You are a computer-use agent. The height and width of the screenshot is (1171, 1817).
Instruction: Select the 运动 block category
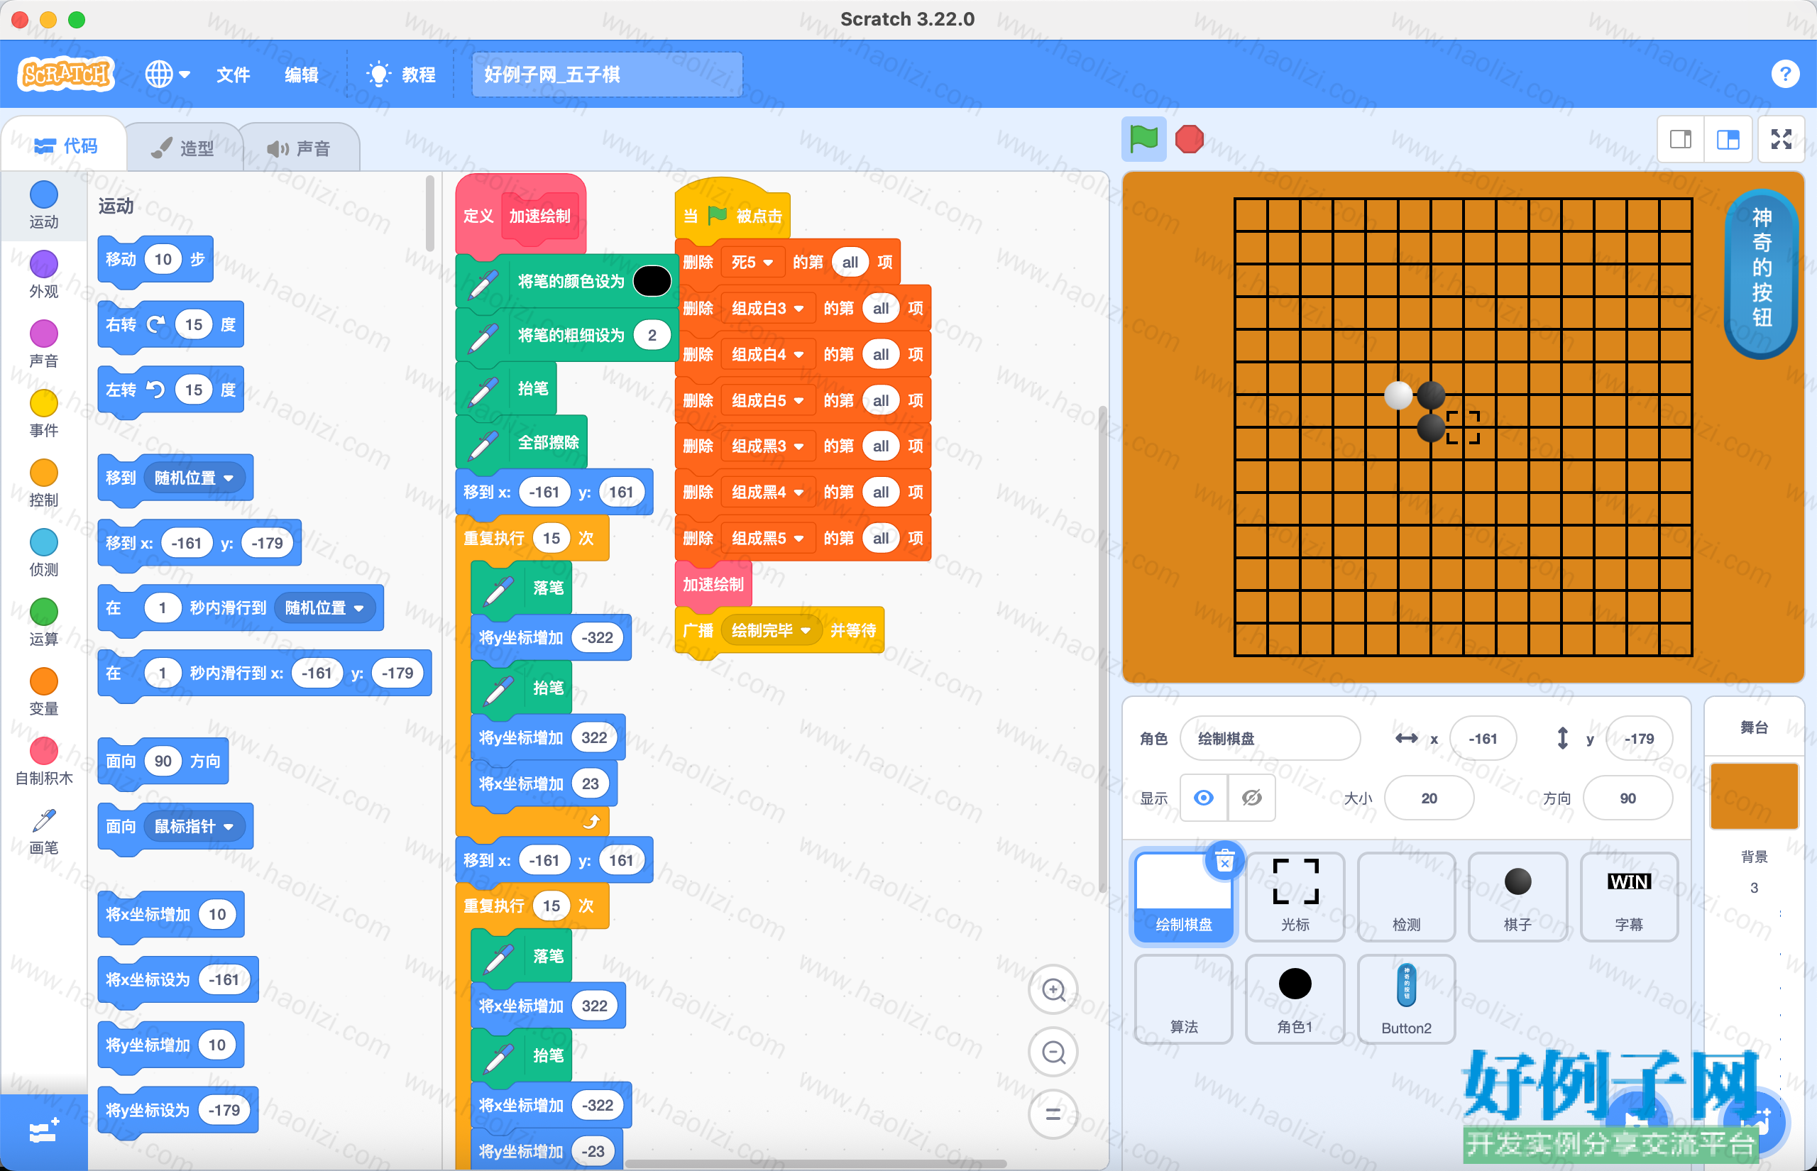(x=43, y=204)
